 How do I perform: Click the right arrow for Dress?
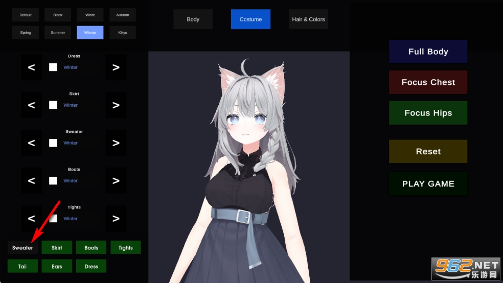(x=116, y=67)
